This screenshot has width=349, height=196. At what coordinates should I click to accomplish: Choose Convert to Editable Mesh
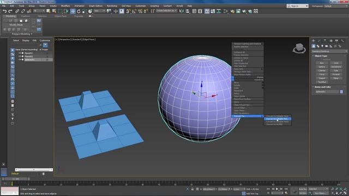[x=278, y=116]
